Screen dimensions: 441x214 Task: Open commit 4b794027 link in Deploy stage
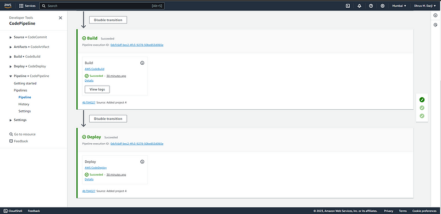[89, 191]
